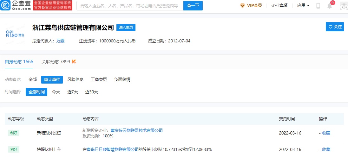348x157 pixels.
Task: Click the 注册资本 1000000万元人民币 text
Action: 107,41
